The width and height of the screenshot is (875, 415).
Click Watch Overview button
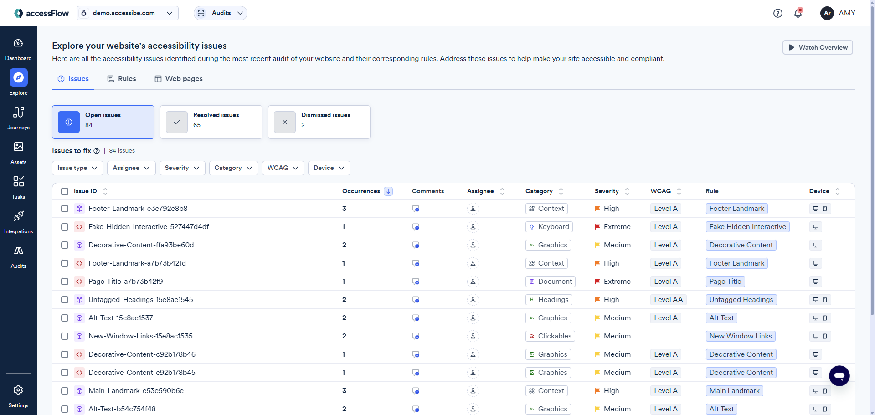click(818, 47)
